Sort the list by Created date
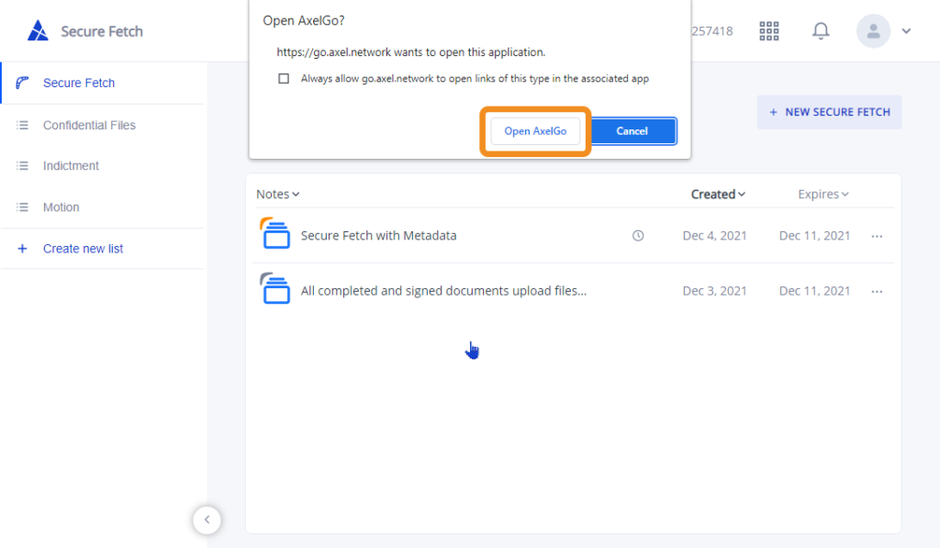This screenshot has width=940, height=548. [718, 195]
